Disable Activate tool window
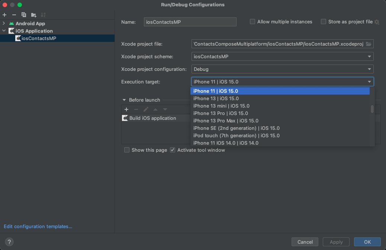The height and width of the screenshot is (250, 386). [x=172, y=150]
